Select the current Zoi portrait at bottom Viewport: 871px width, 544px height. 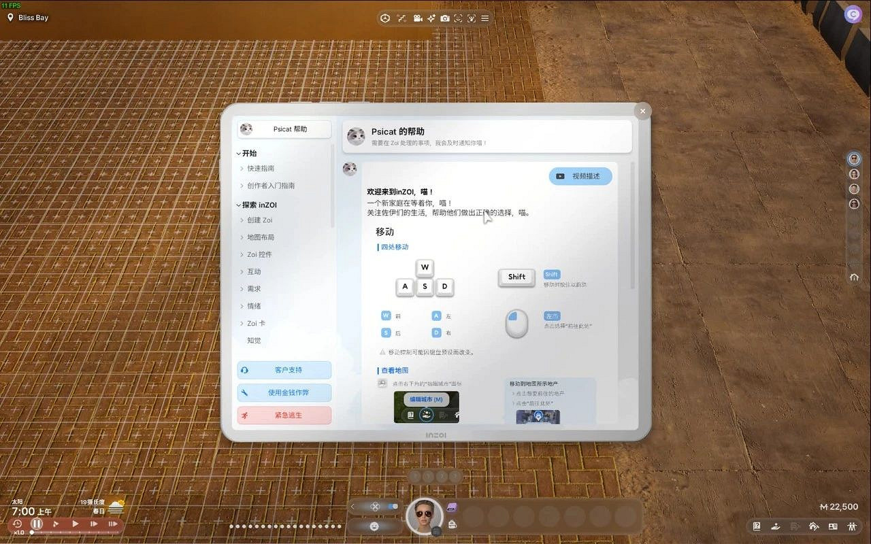[424, 515]
